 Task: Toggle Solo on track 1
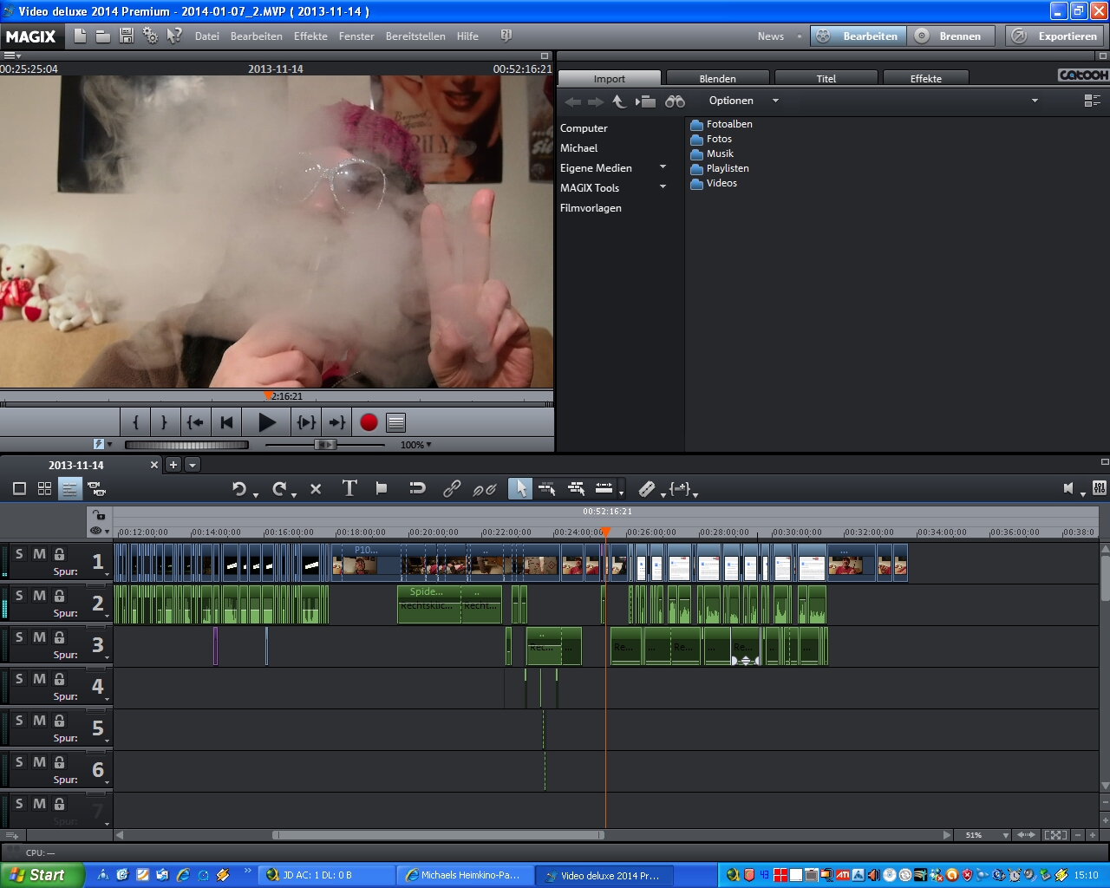click(x=19, y=554)
